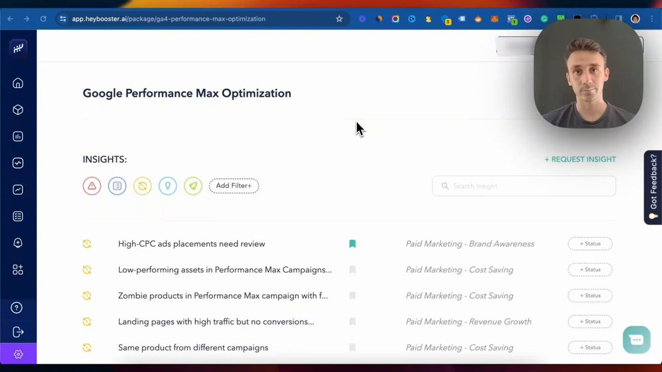Click the settings gear in sidebar bottom

click(x=18, y=354)
